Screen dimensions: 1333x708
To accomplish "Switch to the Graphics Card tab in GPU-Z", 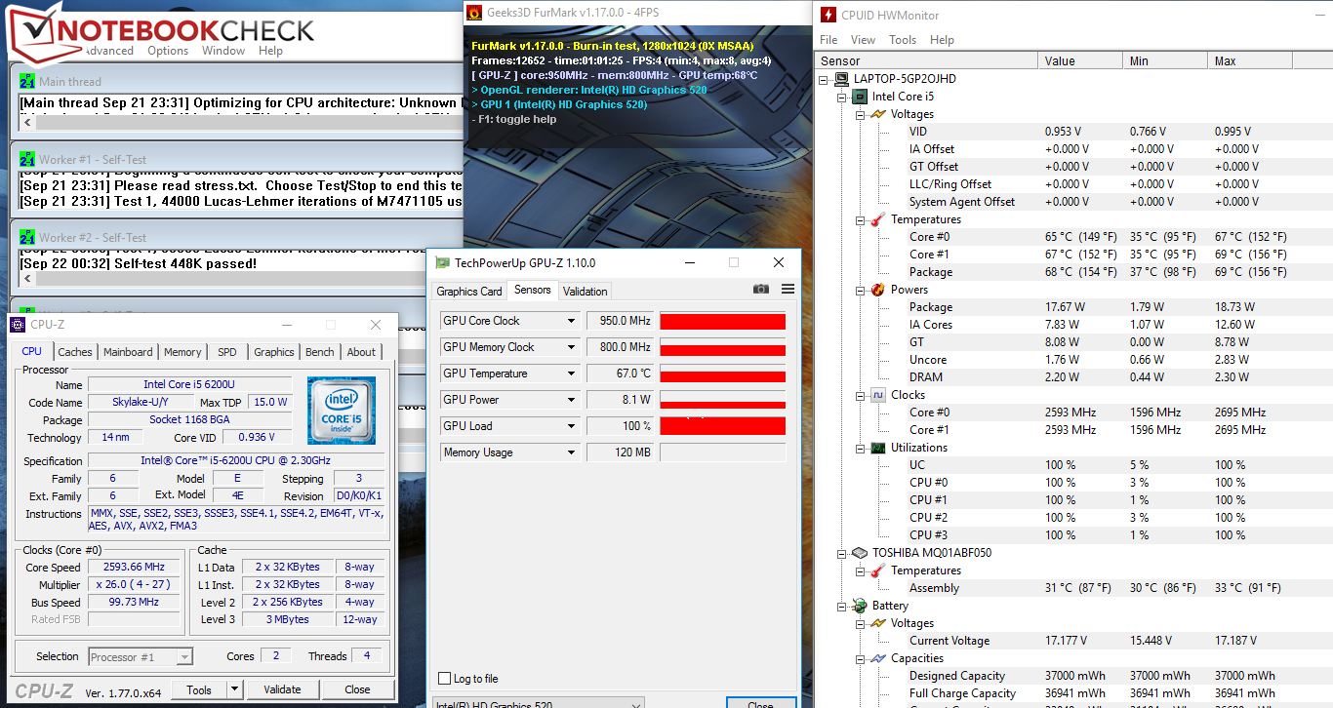I will (469, 291).
